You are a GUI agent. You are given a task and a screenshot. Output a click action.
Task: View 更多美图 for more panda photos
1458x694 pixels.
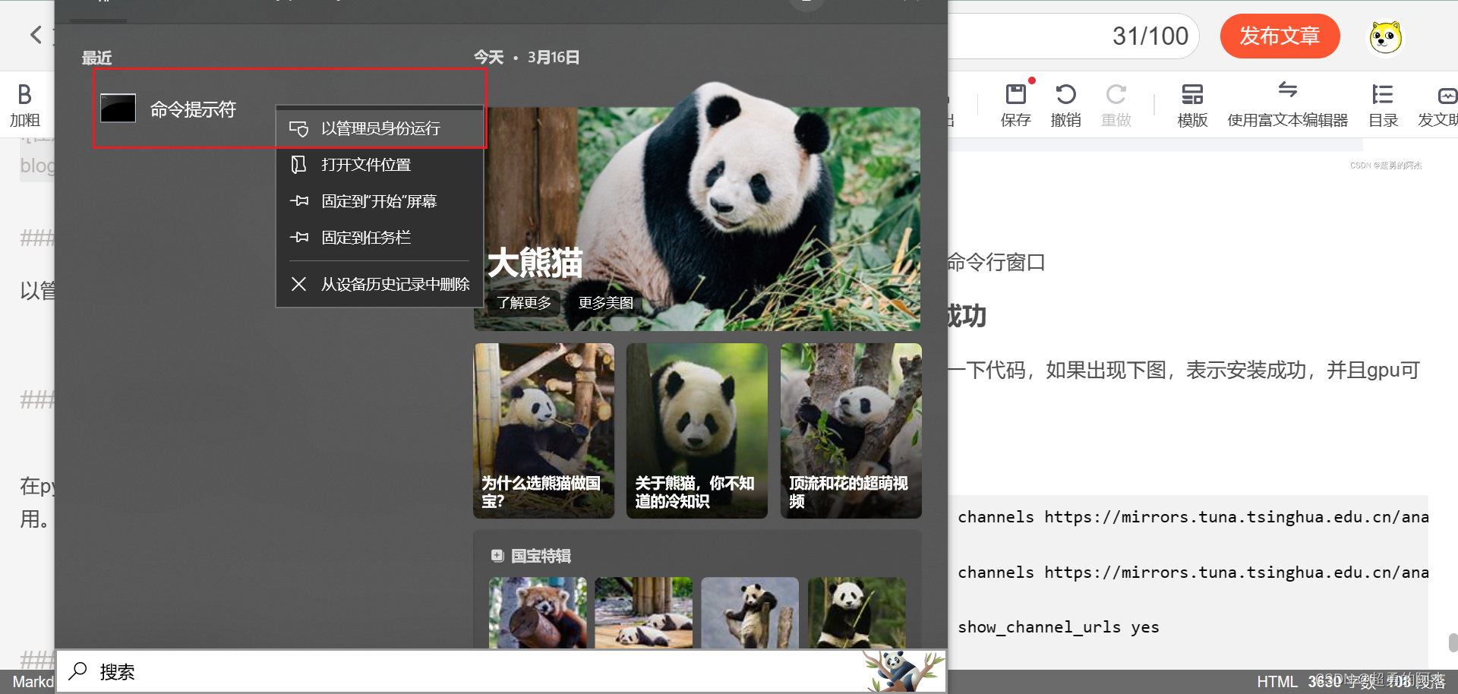point(605,302)
